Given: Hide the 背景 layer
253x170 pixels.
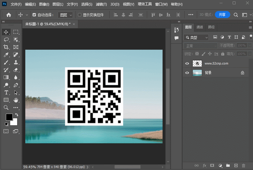Looking at the screenshot, I should pyautogui.click(x=187, y=73).
